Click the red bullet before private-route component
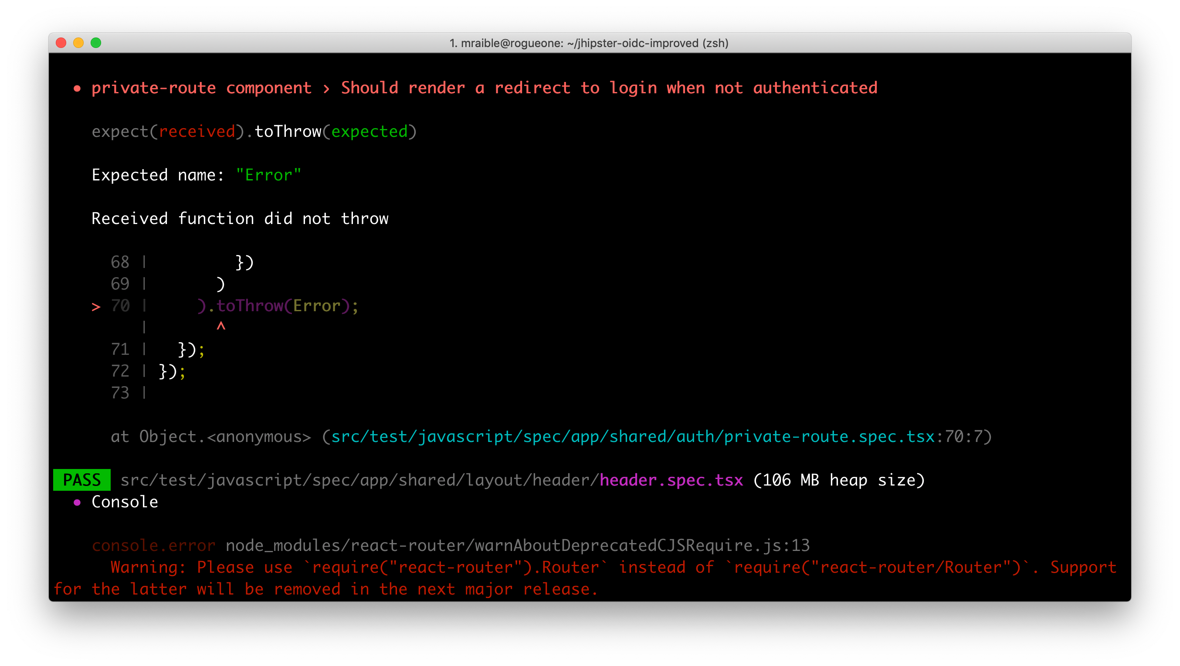Image resolution: width=1180 pixels, height=666 pixels. click(77, 89)
